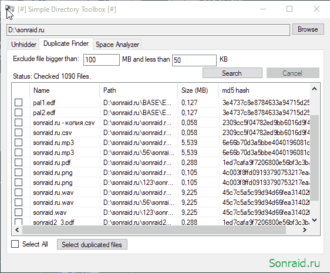This screenshot has height=273, width=330.
Task: Close the Simple Directory Toolbox window
Action: pos(316,9)
